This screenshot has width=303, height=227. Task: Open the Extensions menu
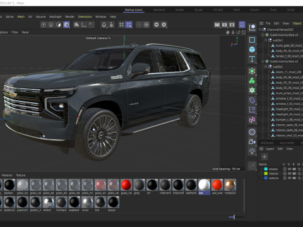85,16
